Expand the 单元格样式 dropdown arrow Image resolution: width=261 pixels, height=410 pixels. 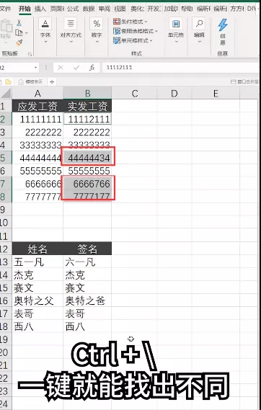151,40
